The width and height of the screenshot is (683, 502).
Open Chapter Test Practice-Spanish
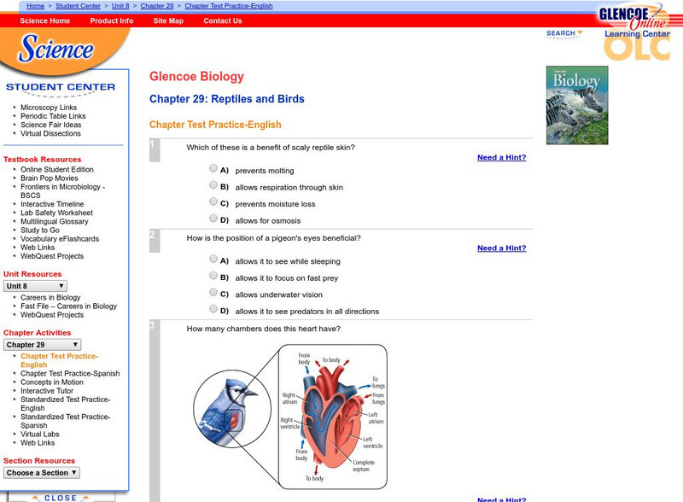click(70, 373)
